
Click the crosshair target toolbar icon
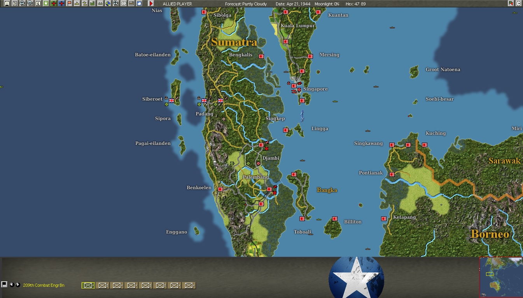(x=116, y=3)
